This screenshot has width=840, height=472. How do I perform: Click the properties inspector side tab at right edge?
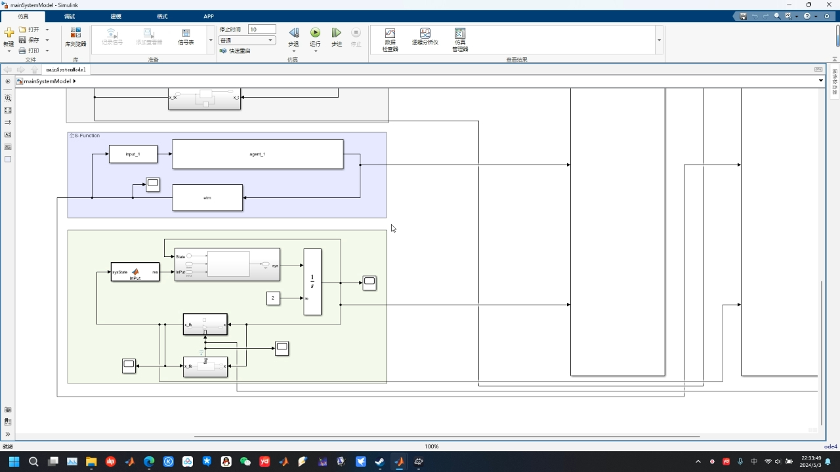pos(835,82)
